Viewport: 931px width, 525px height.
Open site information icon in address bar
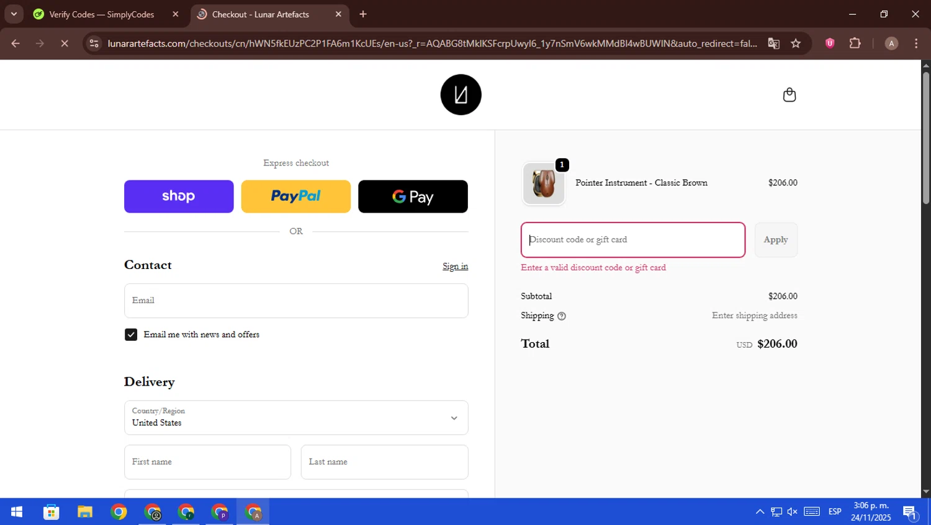click(x=94, y=43)
